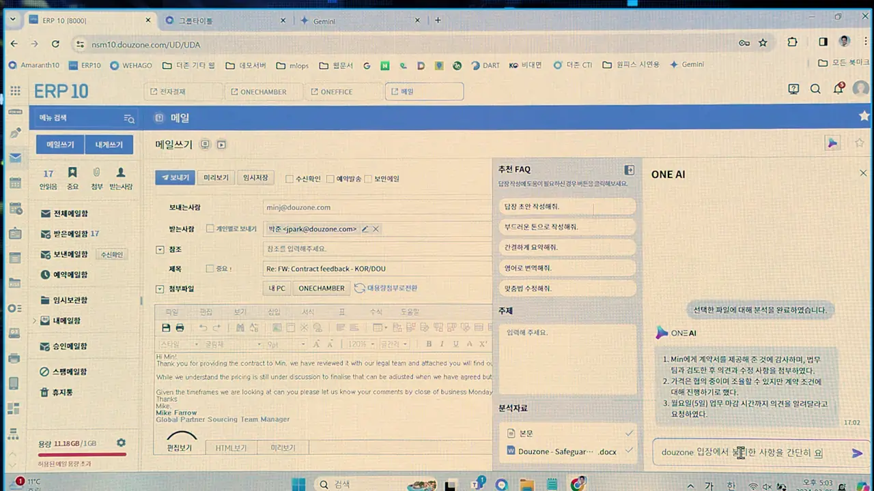Click the save icon in editor toolbar
874x491 pixels.
point(166,328)
